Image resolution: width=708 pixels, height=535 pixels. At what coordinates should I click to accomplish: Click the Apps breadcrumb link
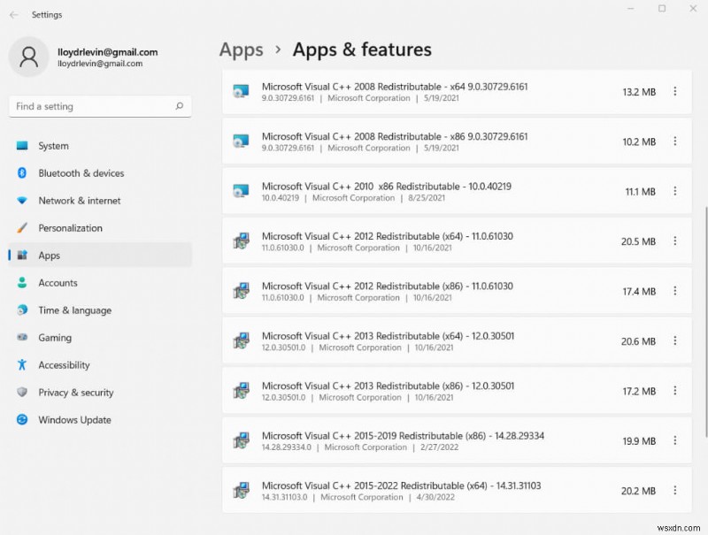point(241,50)
